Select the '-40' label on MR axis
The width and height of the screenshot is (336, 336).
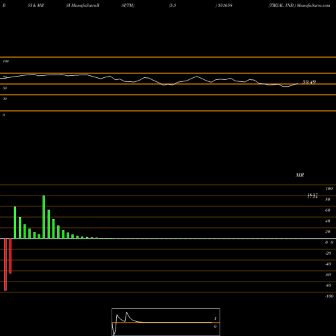tap(328, 264)
